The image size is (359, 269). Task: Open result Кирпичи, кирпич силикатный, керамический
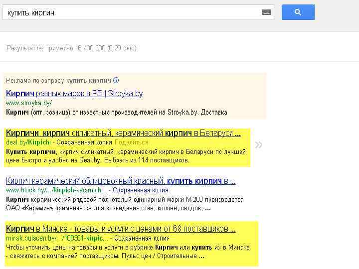(x=123, y=133)
